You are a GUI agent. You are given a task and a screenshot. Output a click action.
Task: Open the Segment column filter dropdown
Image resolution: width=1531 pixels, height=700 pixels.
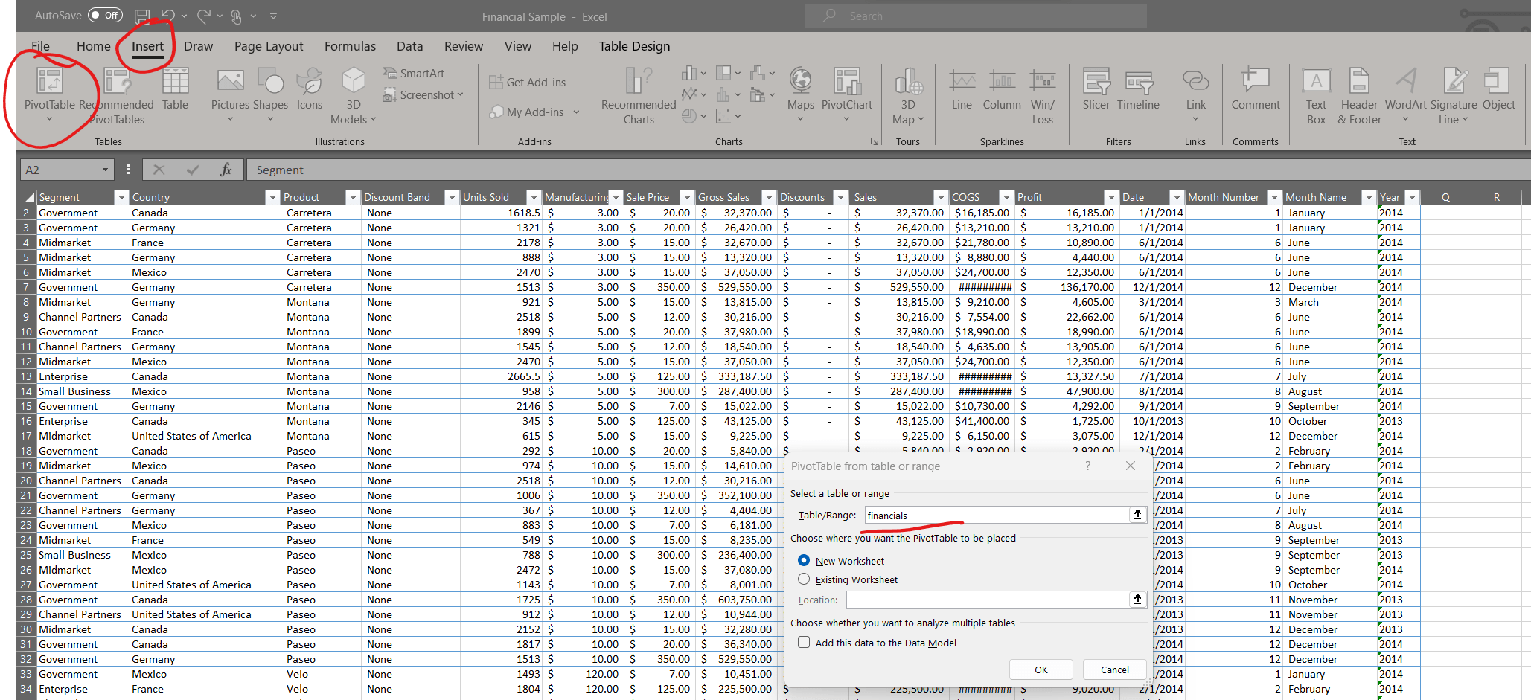(x=121, y=197)
